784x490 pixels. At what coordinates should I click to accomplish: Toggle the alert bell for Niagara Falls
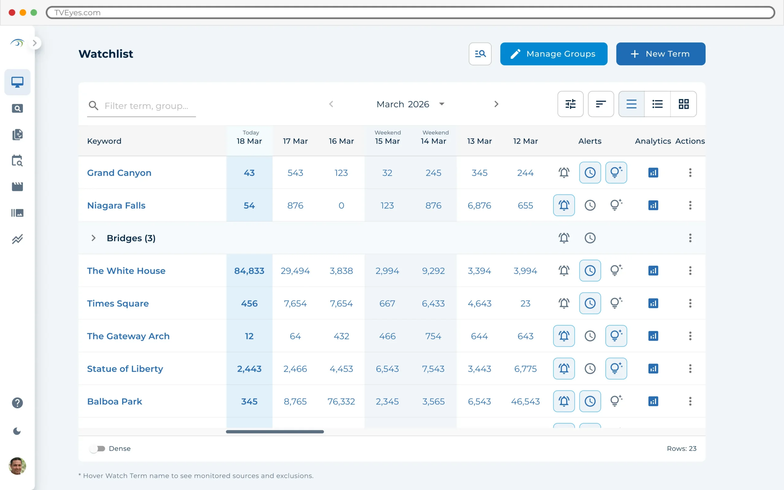[564, 205]
